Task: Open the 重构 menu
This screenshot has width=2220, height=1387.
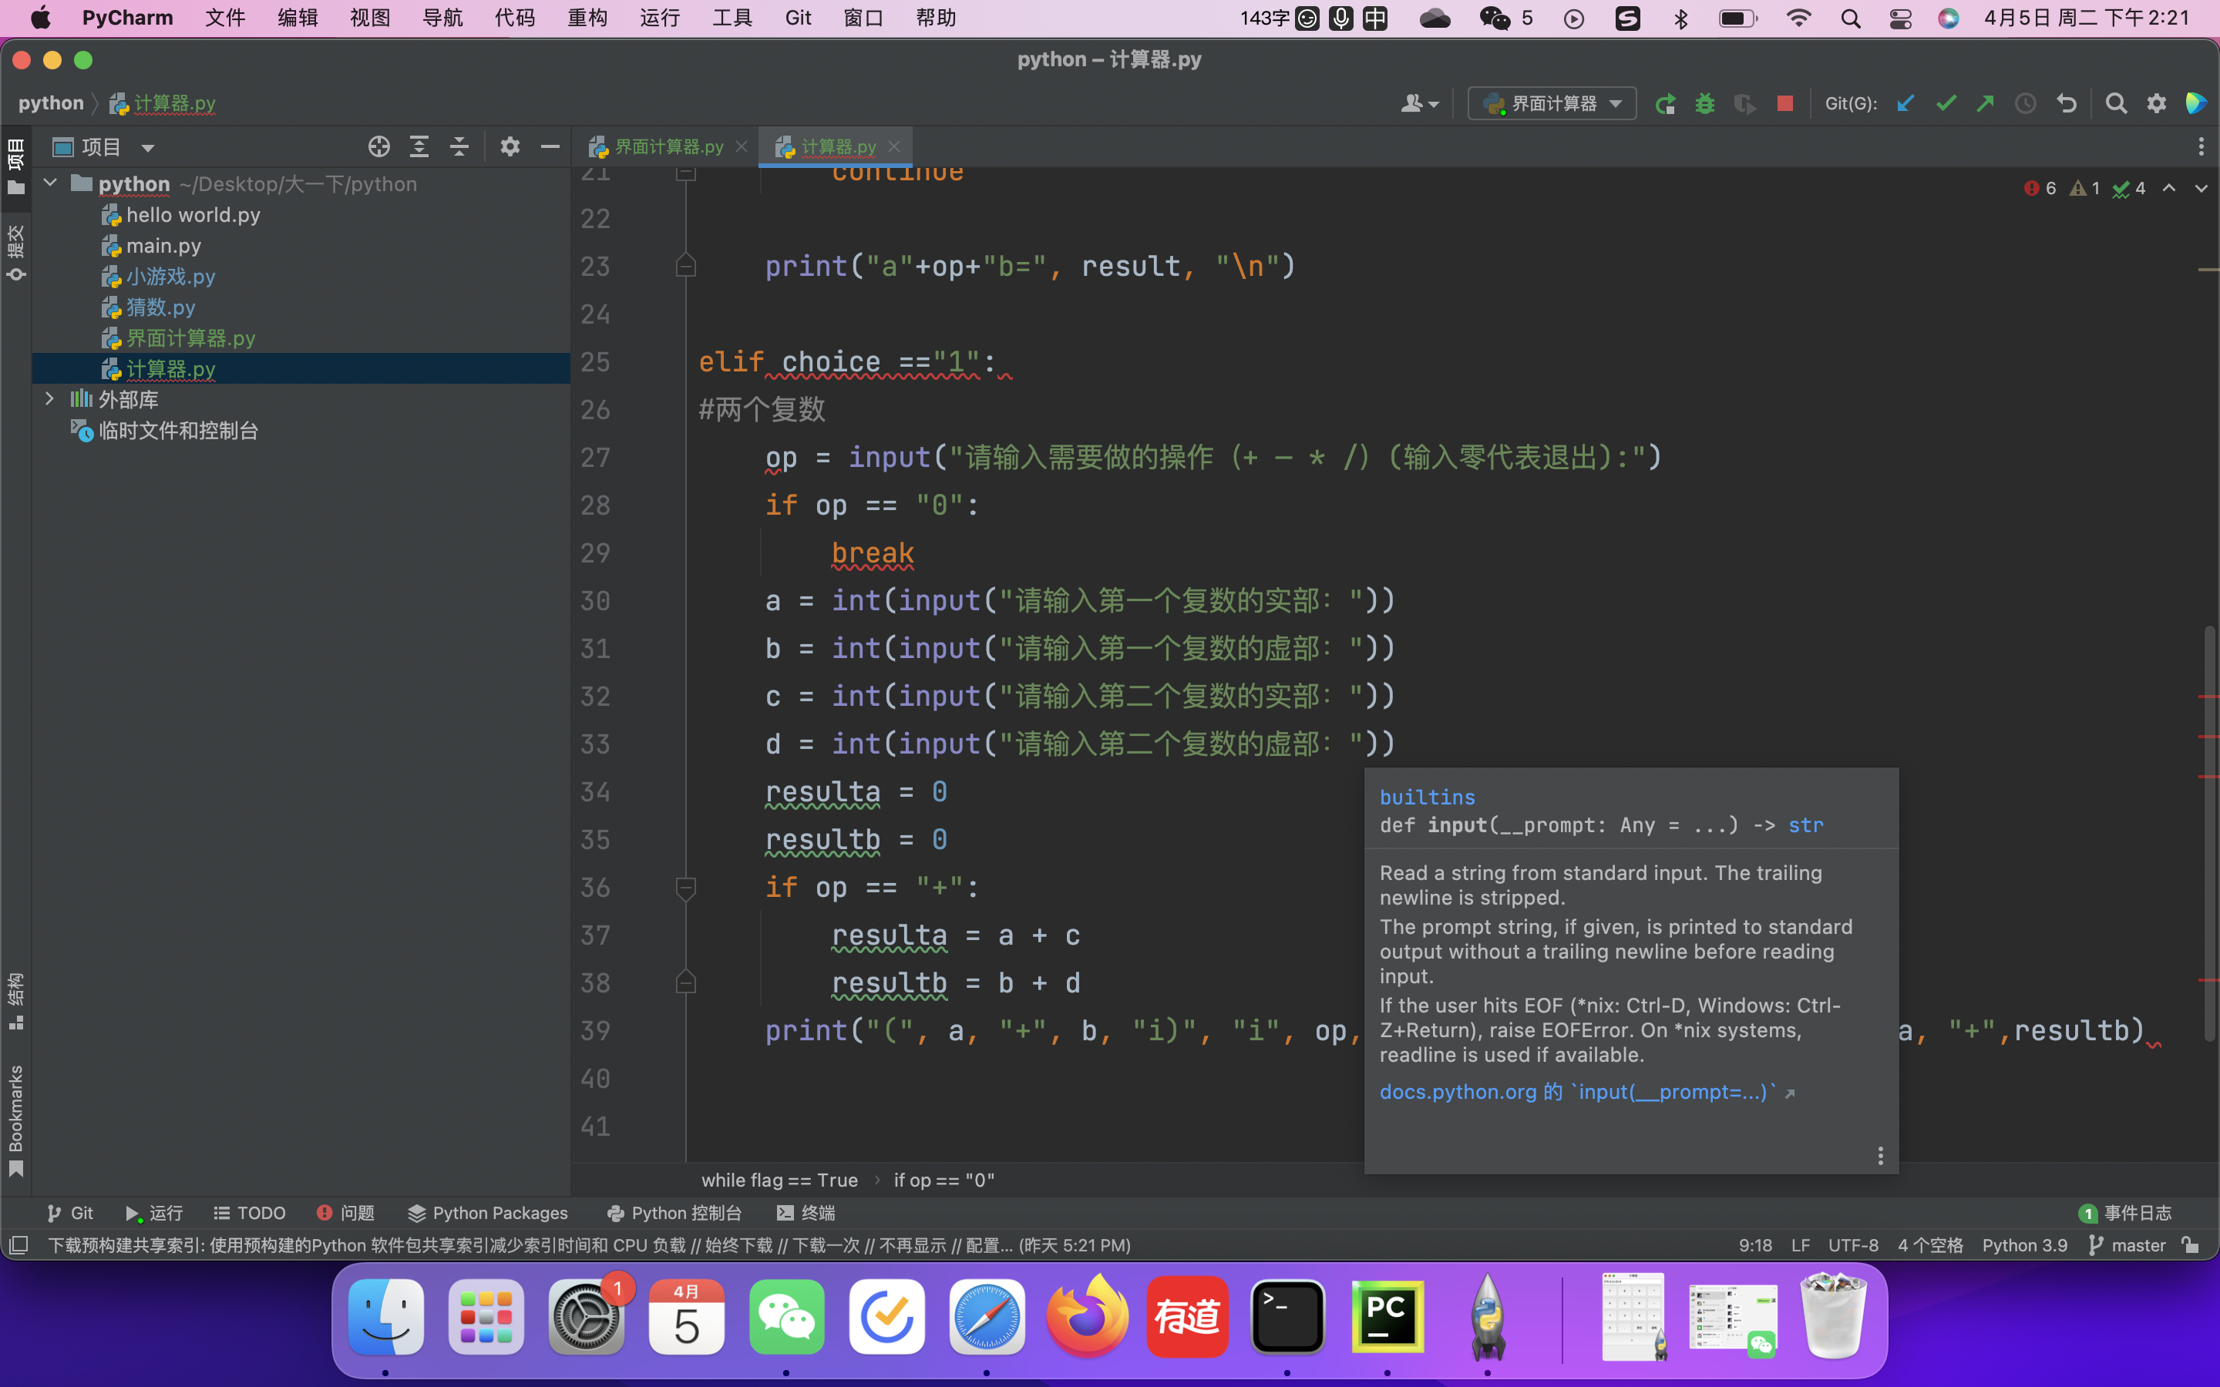Action: point(587,18)
